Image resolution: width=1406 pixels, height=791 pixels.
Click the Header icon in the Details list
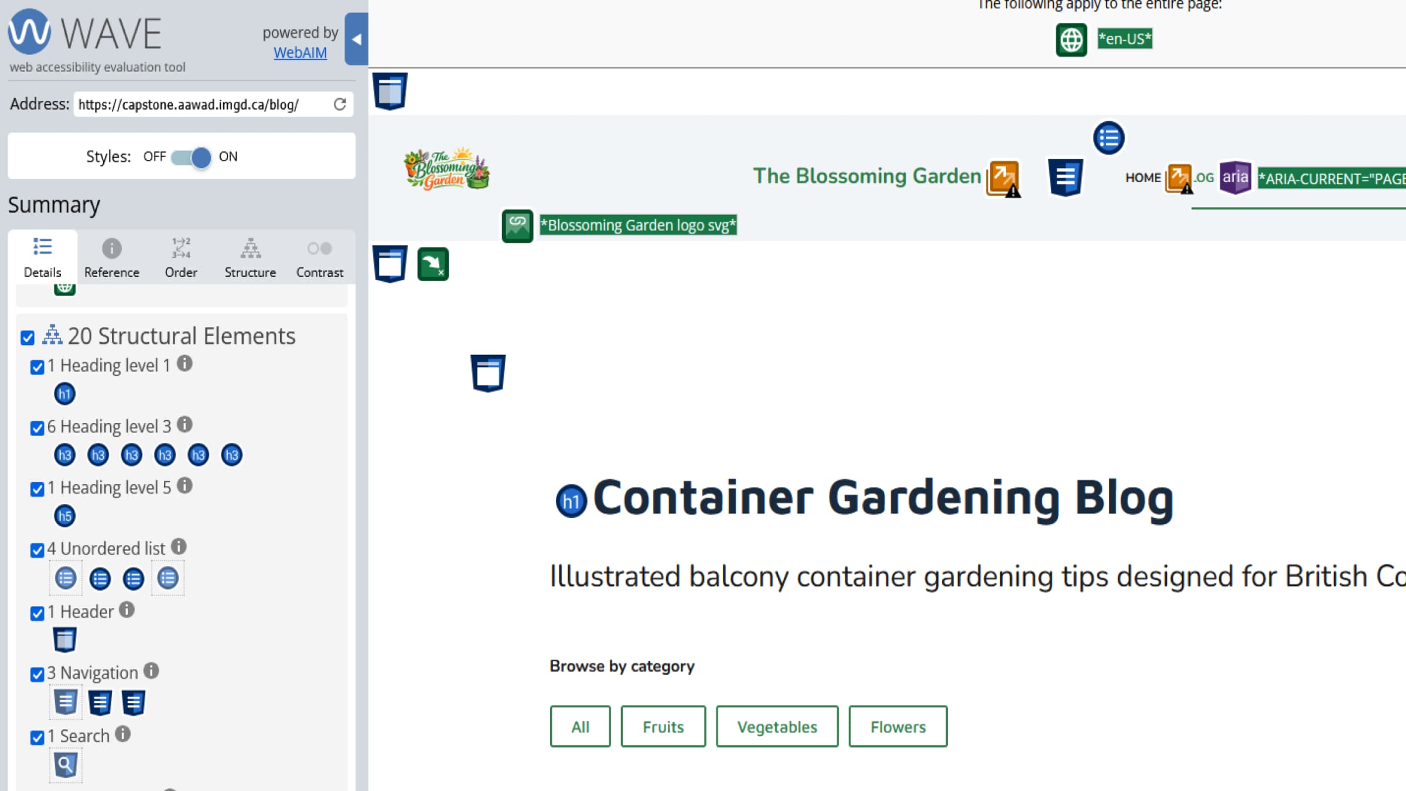click(64, 640)
